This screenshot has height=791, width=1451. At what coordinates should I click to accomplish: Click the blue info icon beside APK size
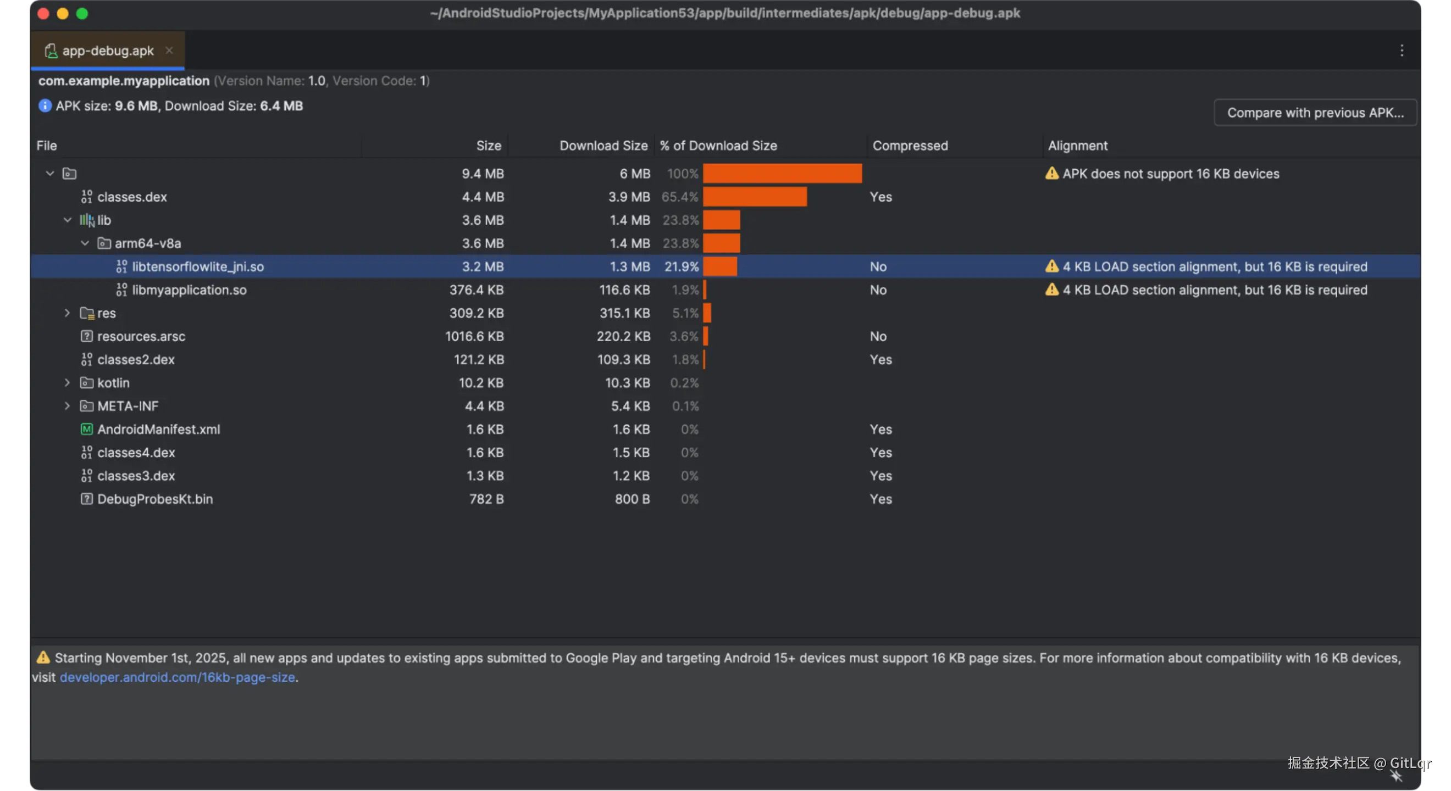[45, 106]
